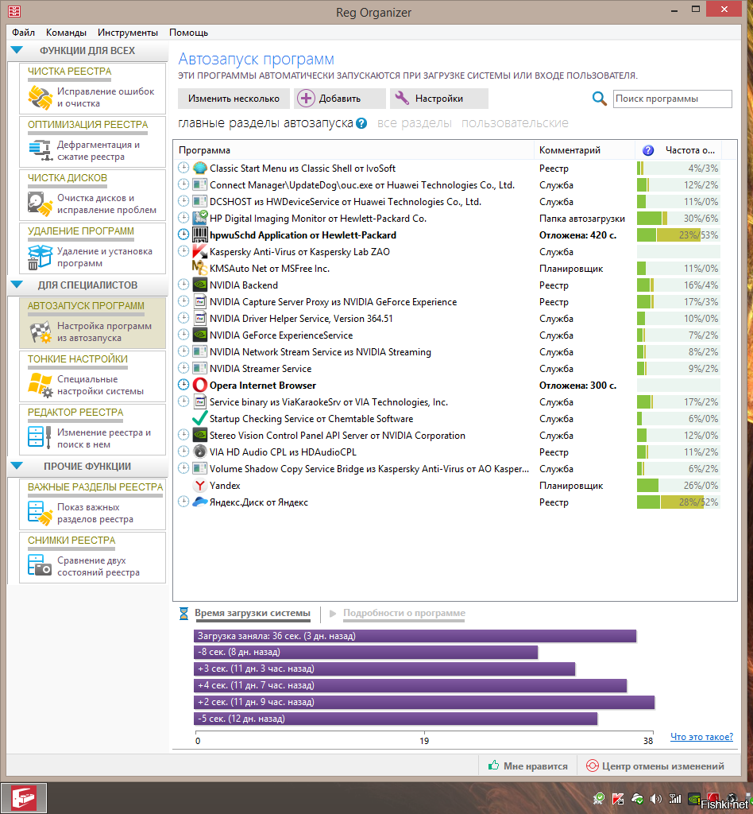Open Центр отмены изменений
753x814 pixels.
point(655,766)
